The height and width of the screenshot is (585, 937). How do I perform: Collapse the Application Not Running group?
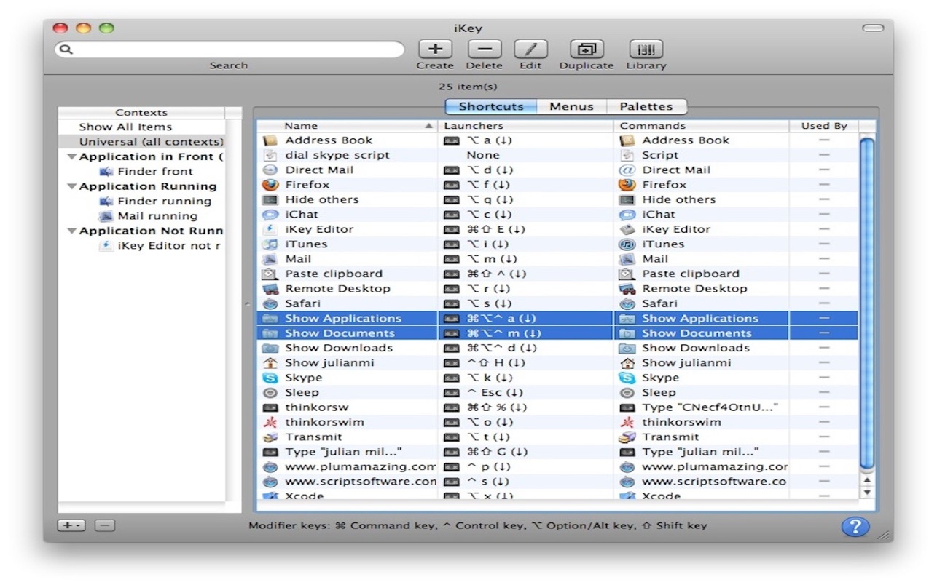71,231
